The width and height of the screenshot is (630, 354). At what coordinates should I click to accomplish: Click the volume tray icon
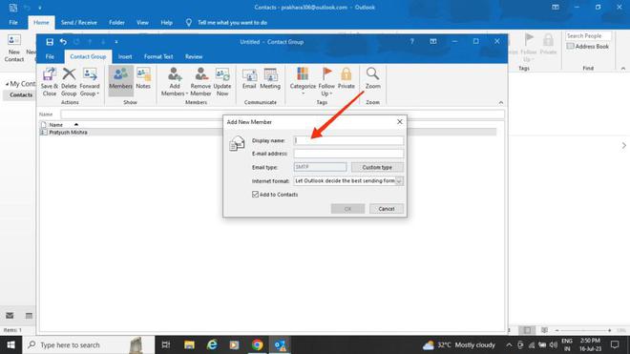pos(554,344)
